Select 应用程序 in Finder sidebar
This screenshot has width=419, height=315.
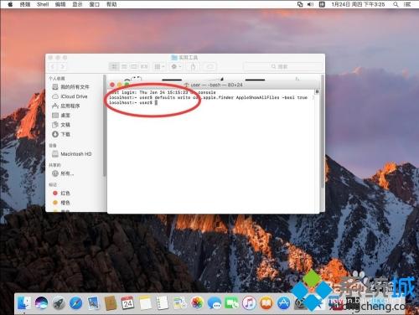pyautogui.click(x=71, y=106)
